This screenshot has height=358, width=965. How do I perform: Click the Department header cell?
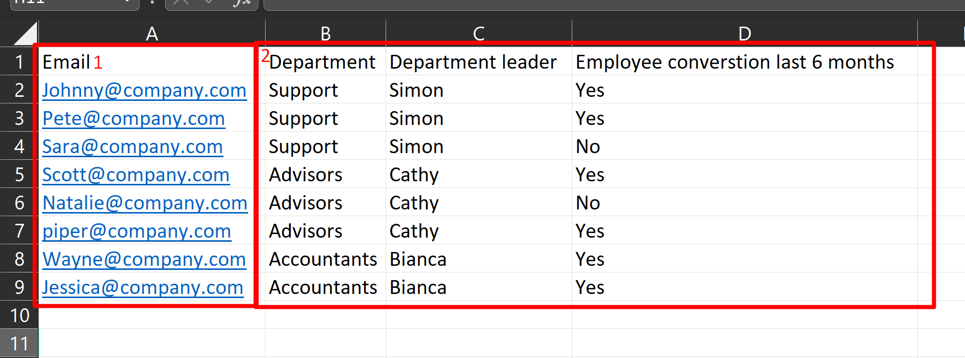click(x=326, y=61)
